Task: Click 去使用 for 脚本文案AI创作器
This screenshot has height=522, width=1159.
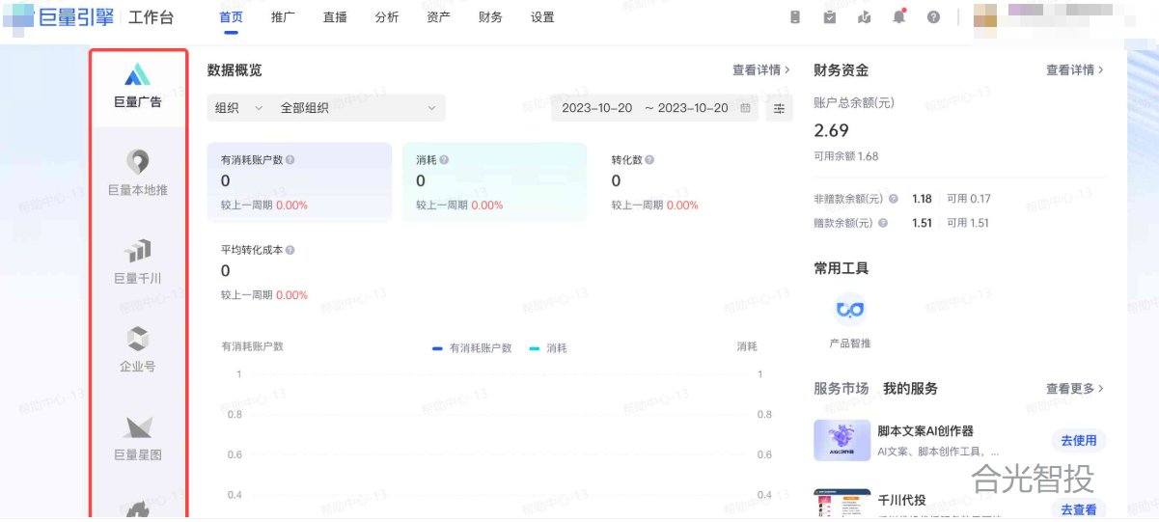Action: click(x=1079, y=441)
